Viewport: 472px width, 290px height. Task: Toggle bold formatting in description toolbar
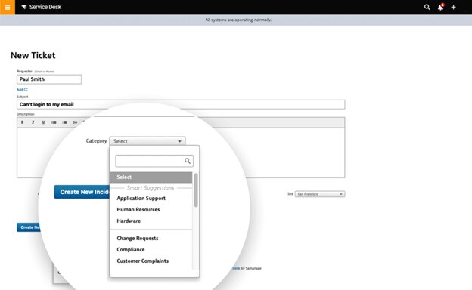[x=22, y=122]
